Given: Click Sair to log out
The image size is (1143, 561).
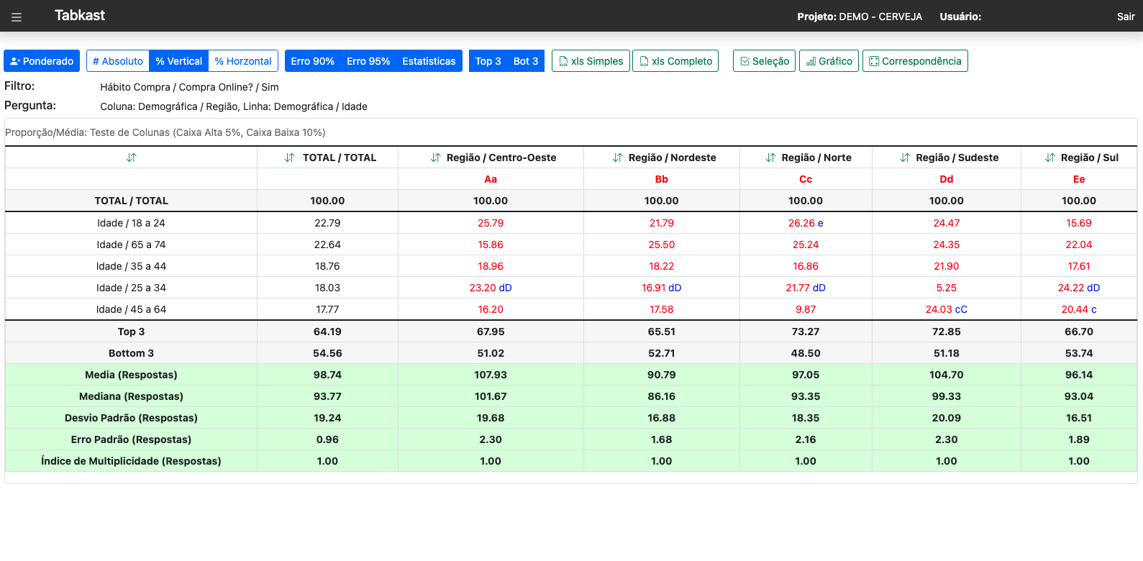Looking at the screenshot, I should tap(1125, 17).
